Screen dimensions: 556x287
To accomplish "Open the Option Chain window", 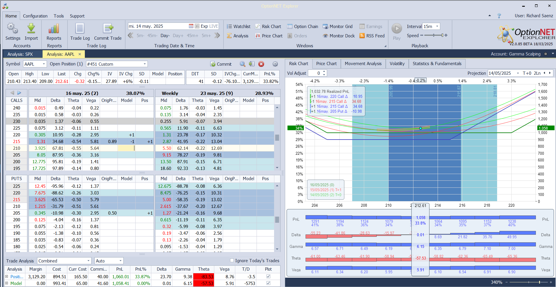I will (x=303, y=27).
